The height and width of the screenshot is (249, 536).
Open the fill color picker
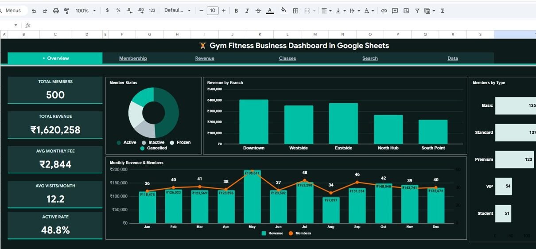pos(284,11)
